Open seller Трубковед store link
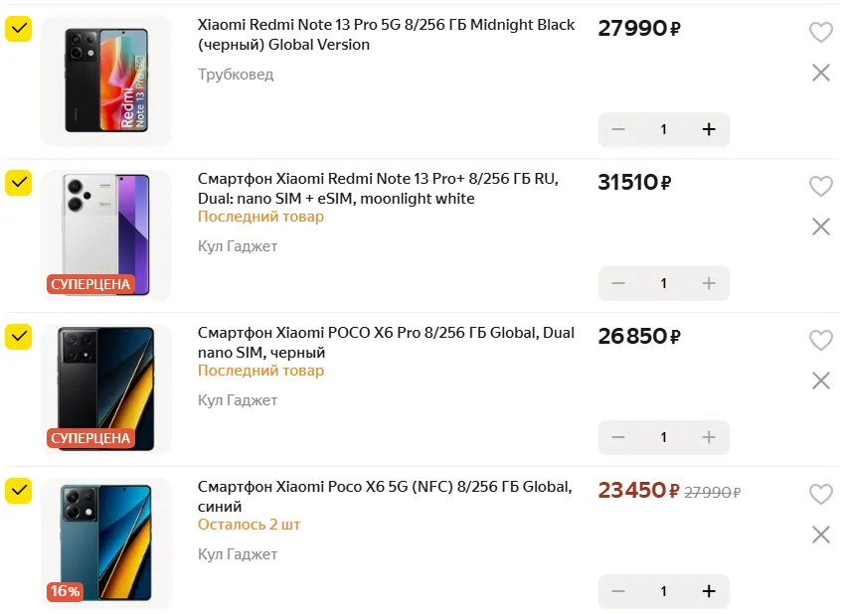Screen dimensions: 850x614 (236, 75)
